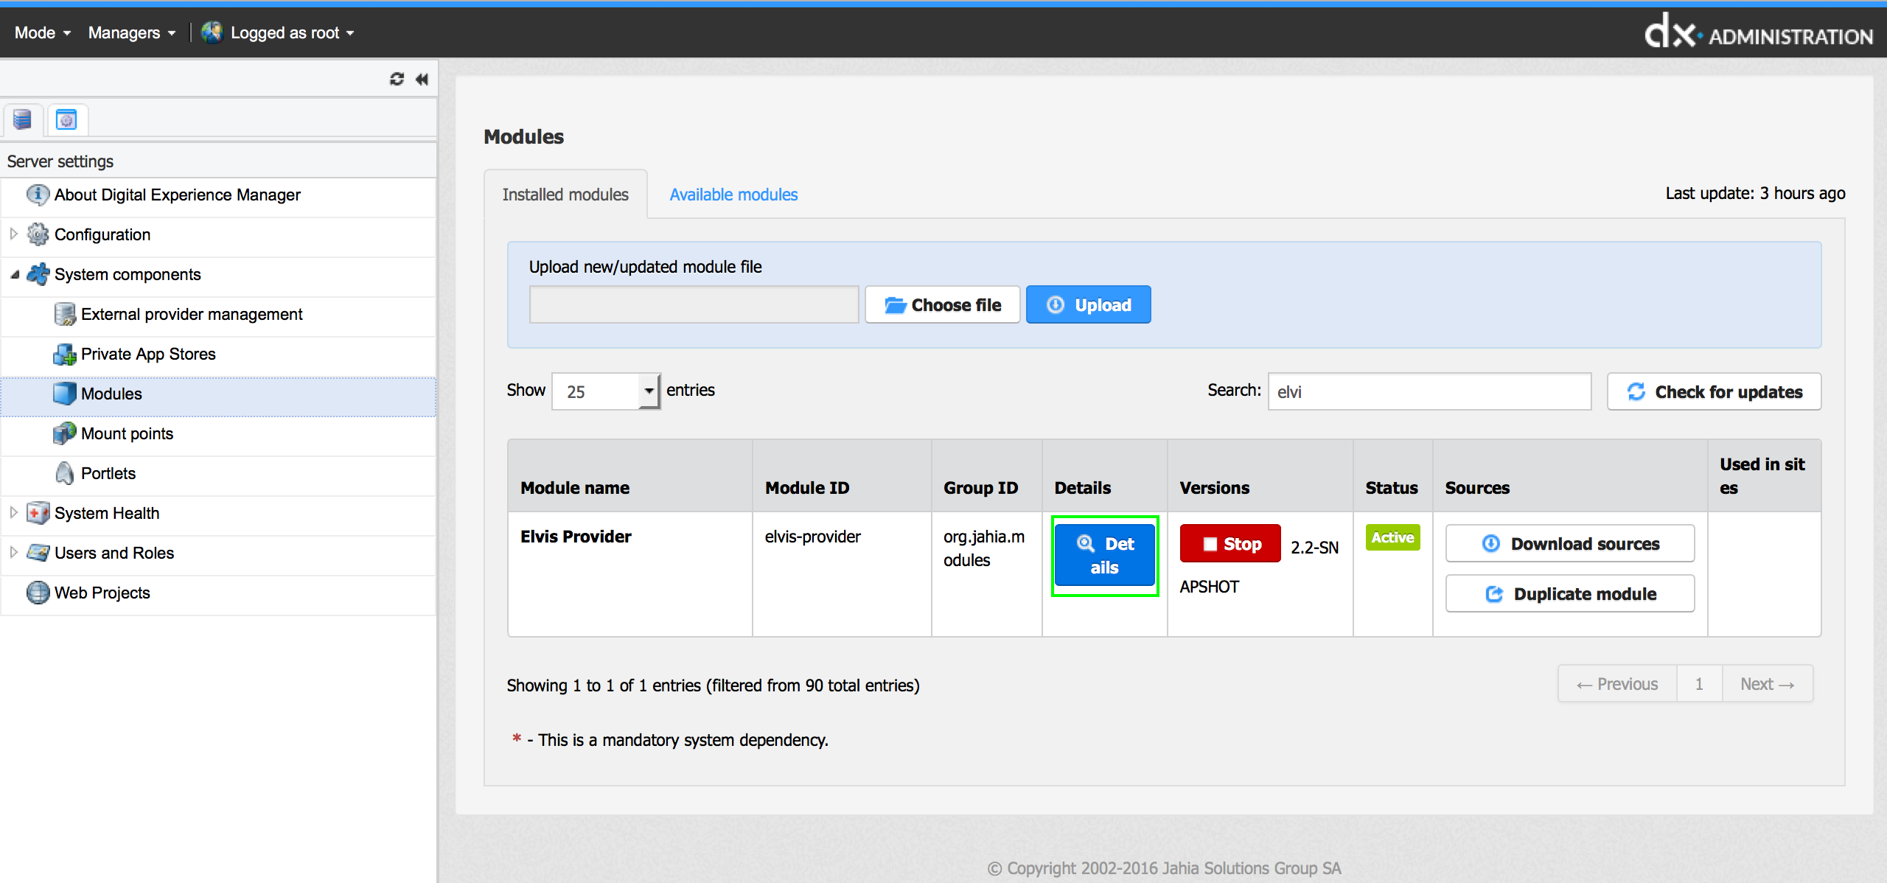Click the Configuration gear icon
1887x883 pixels.
pyautogui.click(x=38, y=234)
